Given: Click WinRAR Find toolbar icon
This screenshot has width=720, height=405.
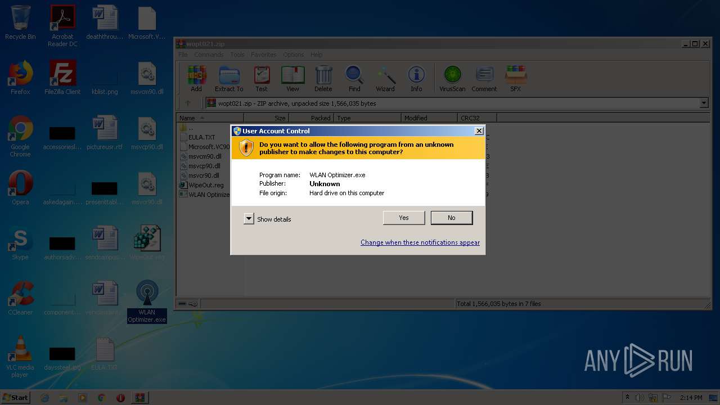Looking at the screenshot, I should [354, 78].
